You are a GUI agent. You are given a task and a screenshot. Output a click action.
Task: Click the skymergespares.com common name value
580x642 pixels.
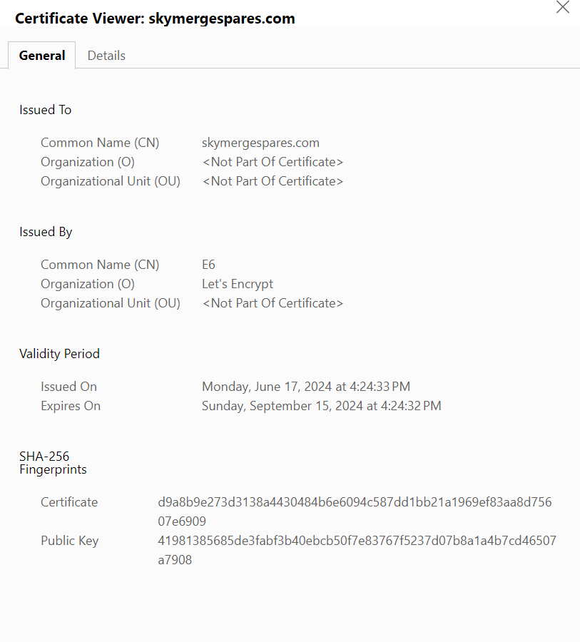tap(260, 143)
